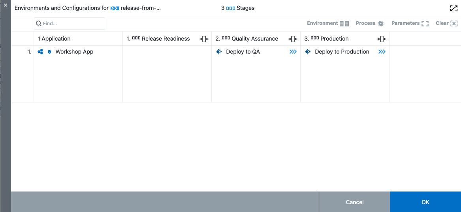Click the Deploy to Production process icon
This screenshot has width=461, height=212.
click(308, 52)
